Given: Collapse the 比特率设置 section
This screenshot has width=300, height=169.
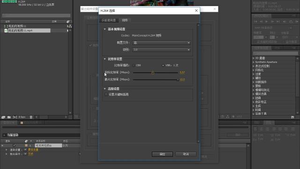Looking at the screenshot, I should 105,59.
